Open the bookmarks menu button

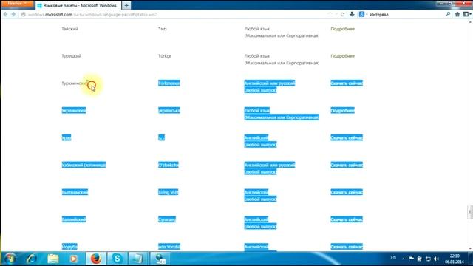466,14
